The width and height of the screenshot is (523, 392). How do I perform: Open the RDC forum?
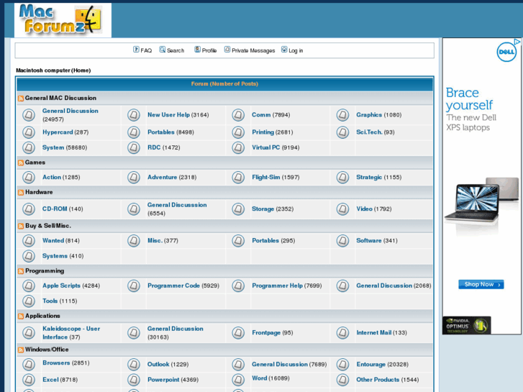point(154,147)
